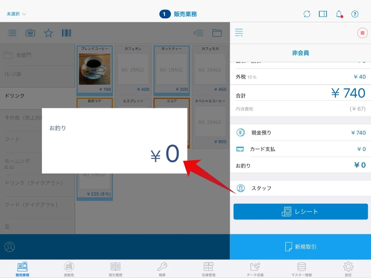The height and width of the screenshot is (278, 371).
Task: Open the favorites star icon
Action: (x=48, y=33)
